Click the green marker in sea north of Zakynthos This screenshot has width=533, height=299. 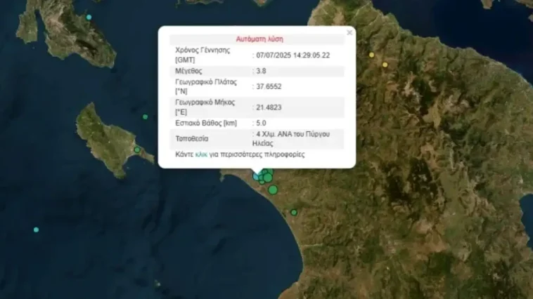[145, 117]
